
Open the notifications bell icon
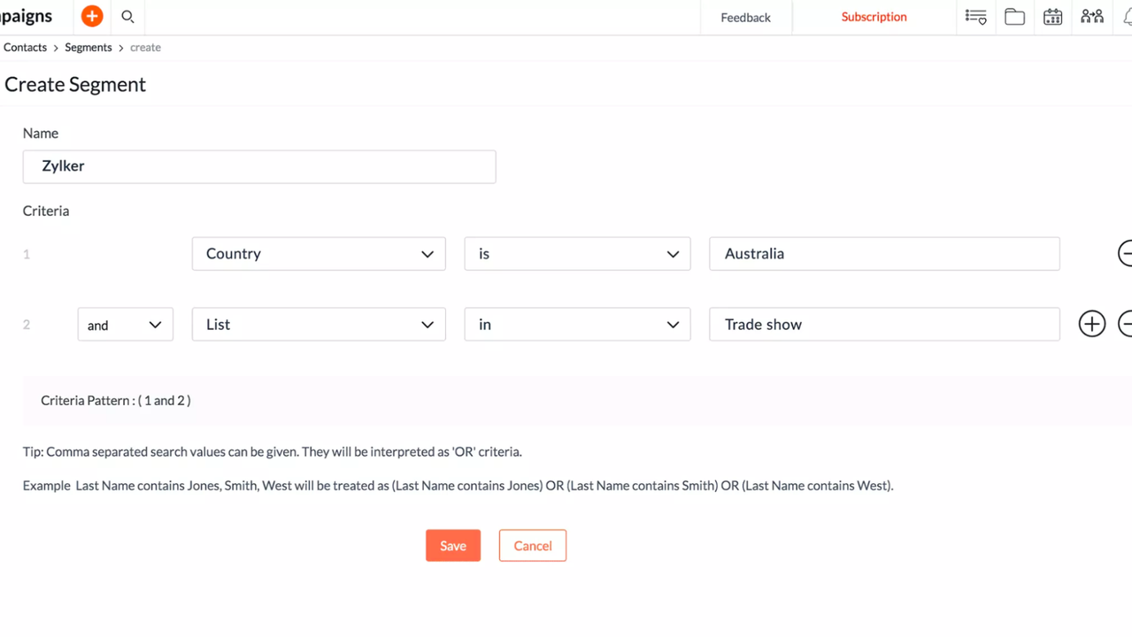click(1127, 17)
